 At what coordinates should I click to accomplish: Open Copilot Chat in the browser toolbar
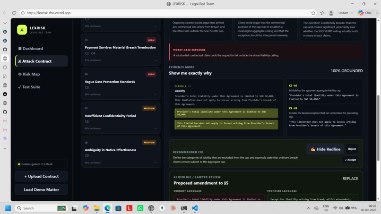365,13
